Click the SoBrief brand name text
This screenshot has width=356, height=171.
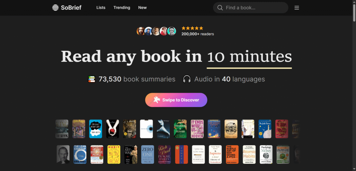click(71, 8)
